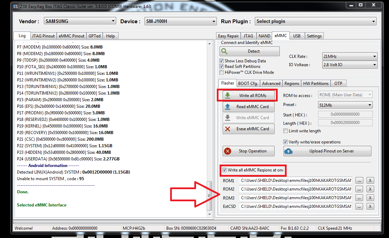Image resolution: width=389 pixels, height=238 pixels.
Task: Open CLK Rate dropdown showing 21MHz
Action: pyautogui.click(x=350, y=56)
